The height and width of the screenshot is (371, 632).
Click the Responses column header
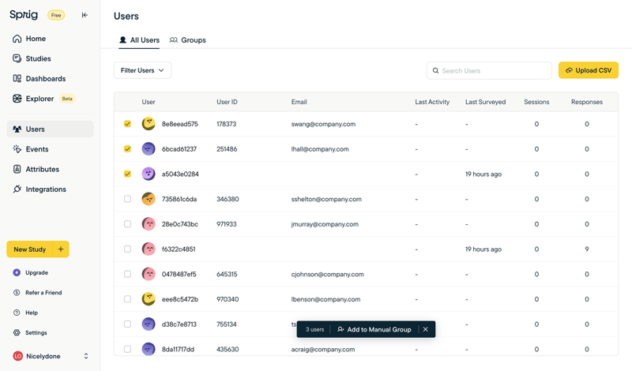pos(587,102)
